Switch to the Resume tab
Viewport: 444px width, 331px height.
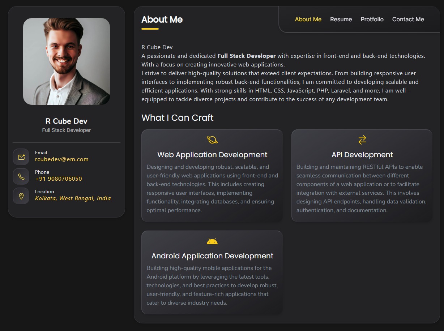341,19
